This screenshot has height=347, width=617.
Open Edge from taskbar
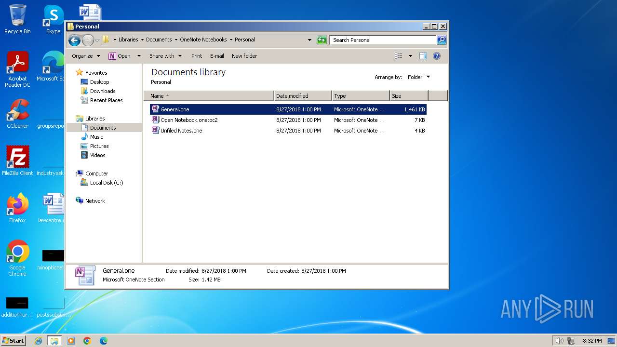[x=104, y=341]
